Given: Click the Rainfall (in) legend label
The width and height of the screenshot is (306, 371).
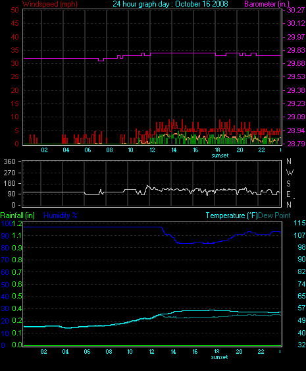Looking at the screenshot, I should point(18,215).
